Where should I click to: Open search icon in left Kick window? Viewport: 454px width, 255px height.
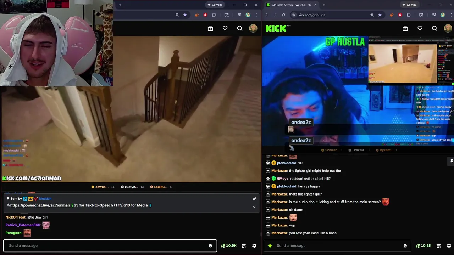point(240,28)
